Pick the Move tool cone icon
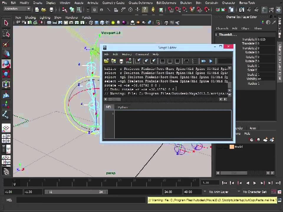283x212 pixels. [x=6, y=54]
